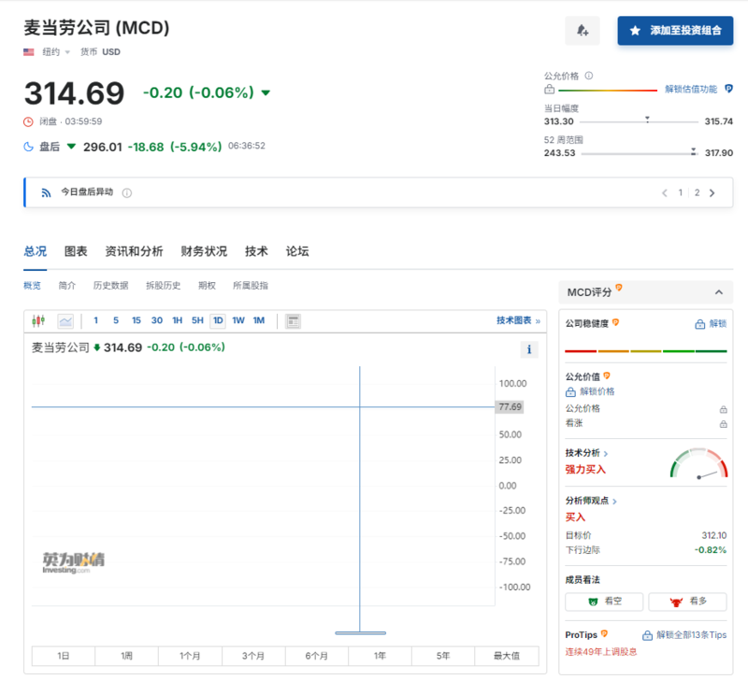Image resolution: width=748 pixels, height=680 pixels.
Task: Open 技术图表 link
Action: [518, 320]
